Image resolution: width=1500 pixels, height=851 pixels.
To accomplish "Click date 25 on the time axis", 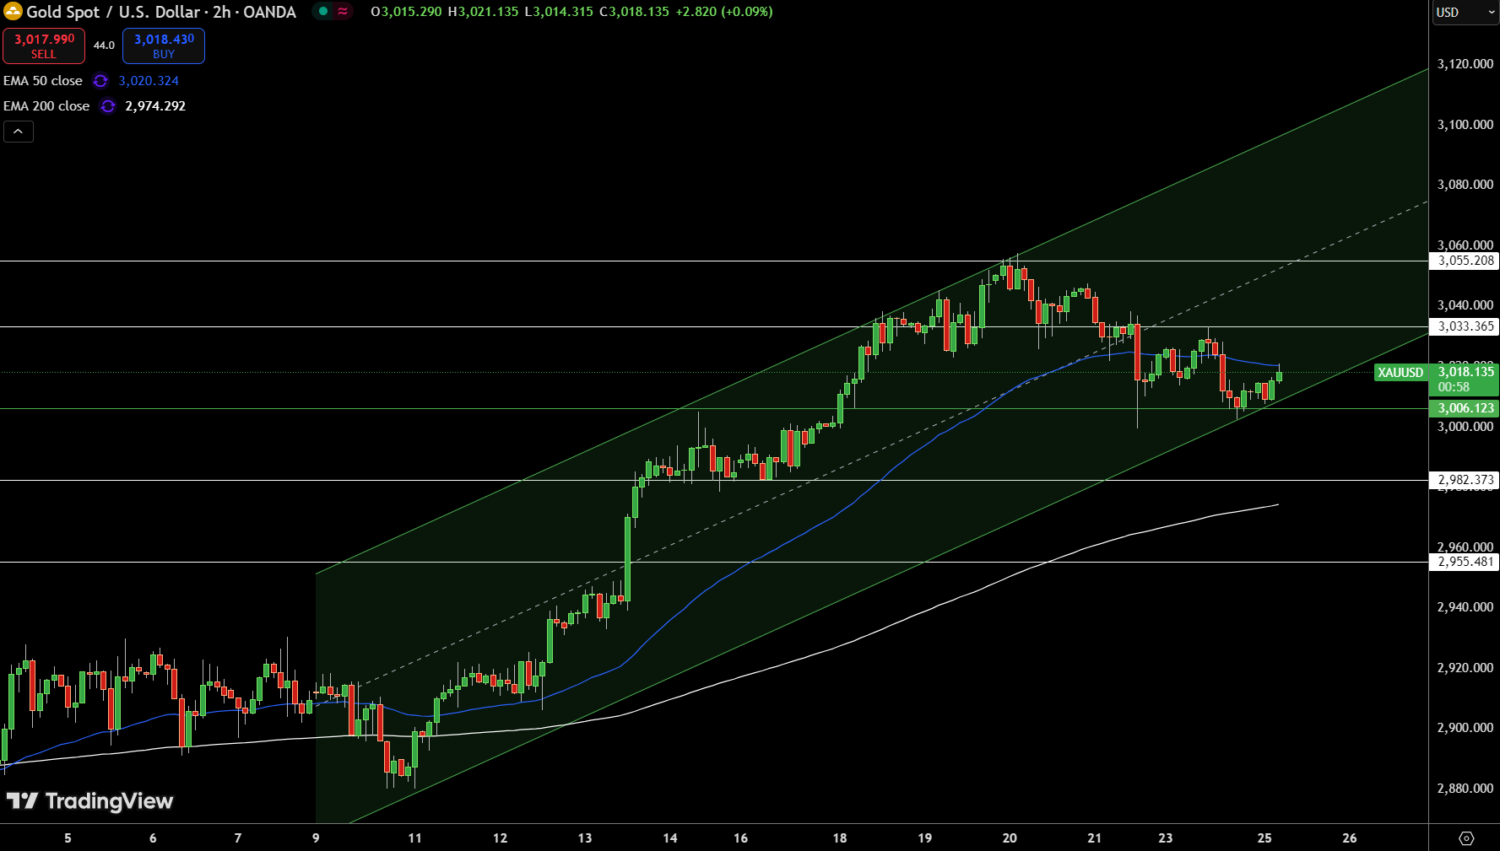I will tap(1264, 838).
